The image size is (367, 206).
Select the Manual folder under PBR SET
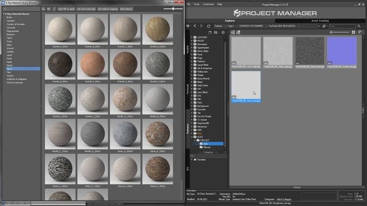coord(206,147)
